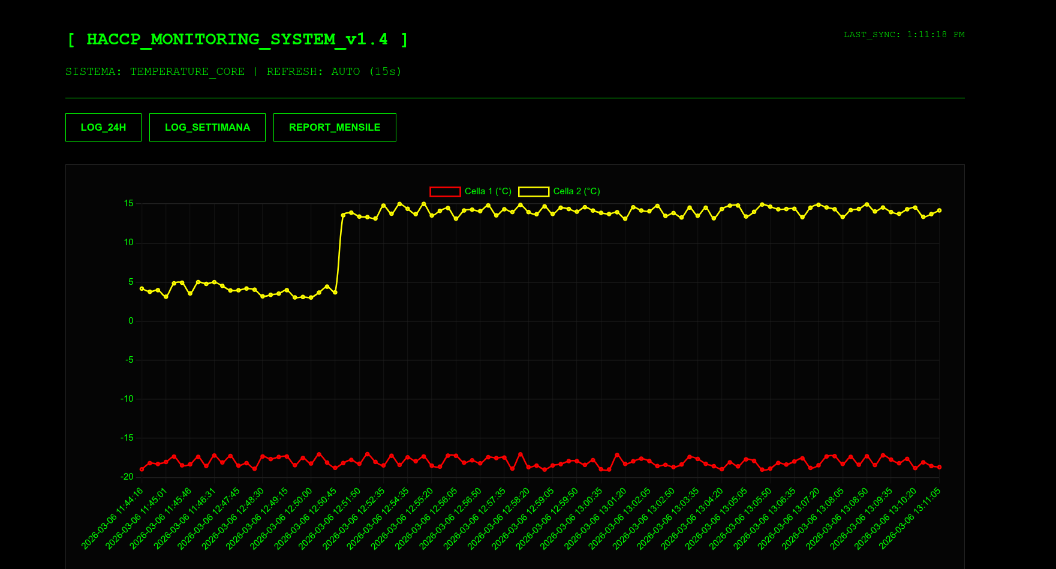Select the first yellow Cella 2 data point
This screenshot has width=1056, height=569.
142,288
